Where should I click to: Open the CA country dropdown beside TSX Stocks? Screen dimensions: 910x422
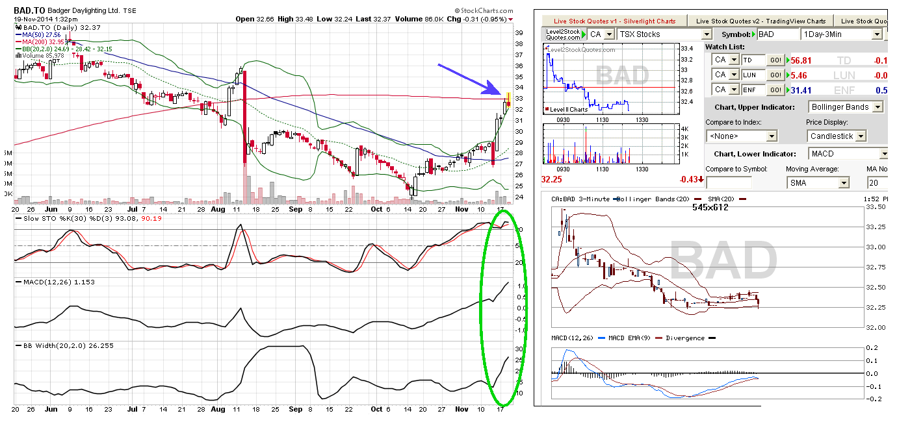[x=600, y=34]
